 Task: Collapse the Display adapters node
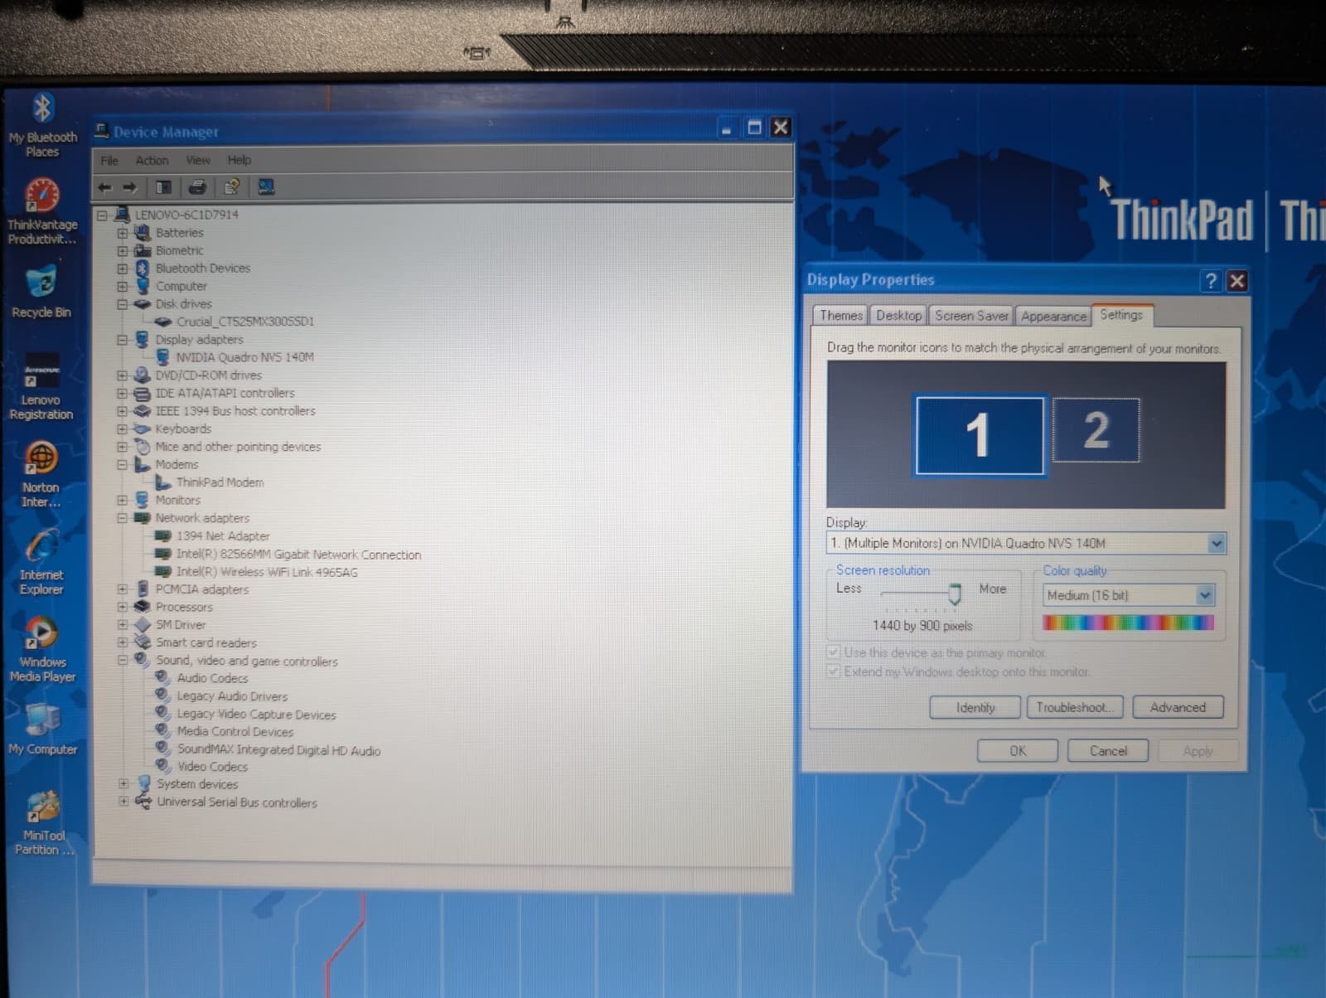coord(123,340)
